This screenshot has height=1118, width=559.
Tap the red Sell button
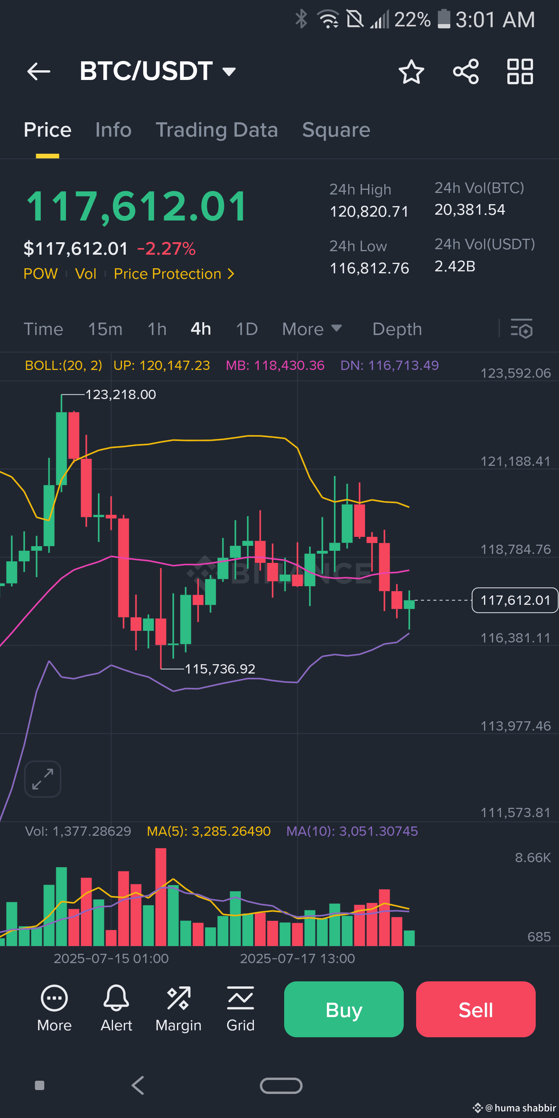pos(476,1009)
